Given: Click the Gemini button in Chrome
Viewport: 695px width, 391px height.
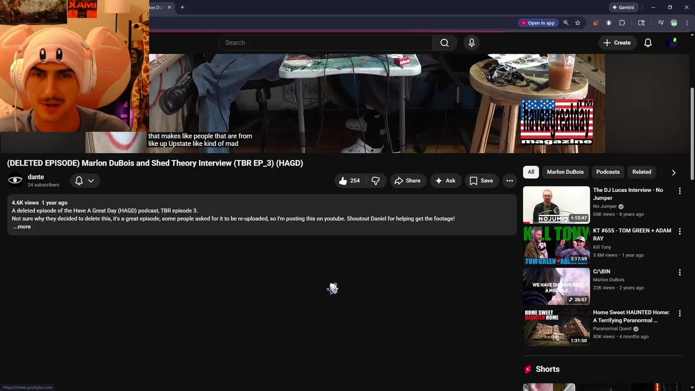Looking at the screenshot, I should coord(623,8).
